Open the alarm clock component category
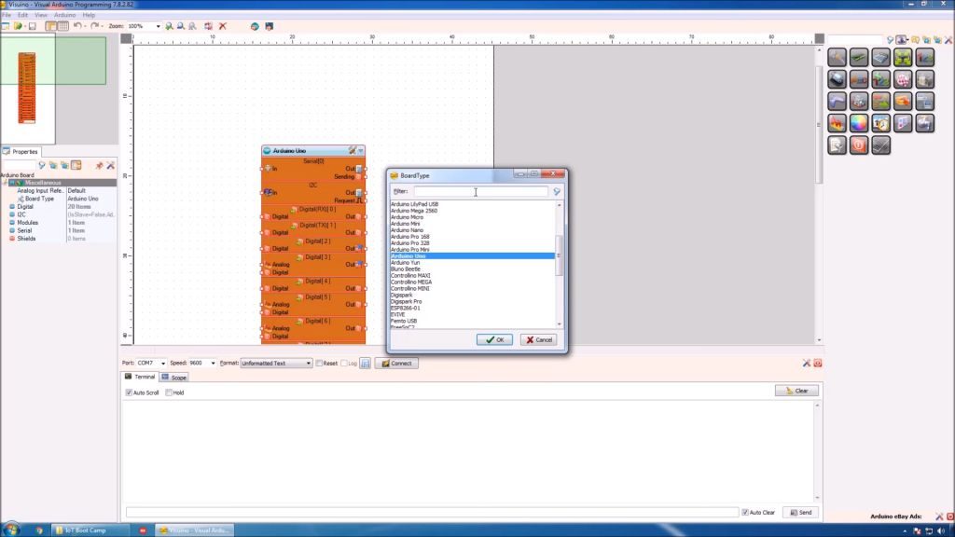The height and width of the screenshot is (537, 955). 880,123
